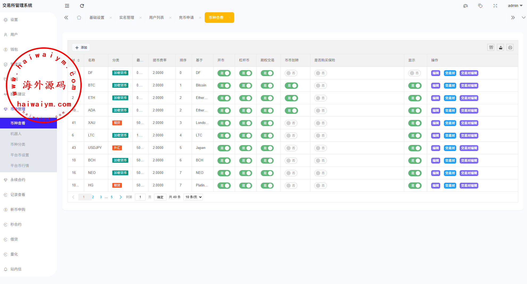Open the 10 条/页 page size dropdown
The image size is (527, 284).
tap(193, 197)
